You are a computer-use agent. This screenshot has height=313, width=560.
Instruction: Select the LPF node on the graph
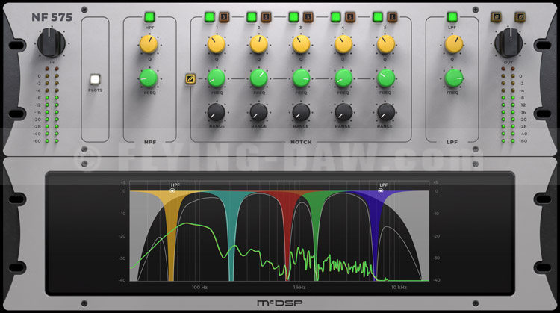point(380,190)
